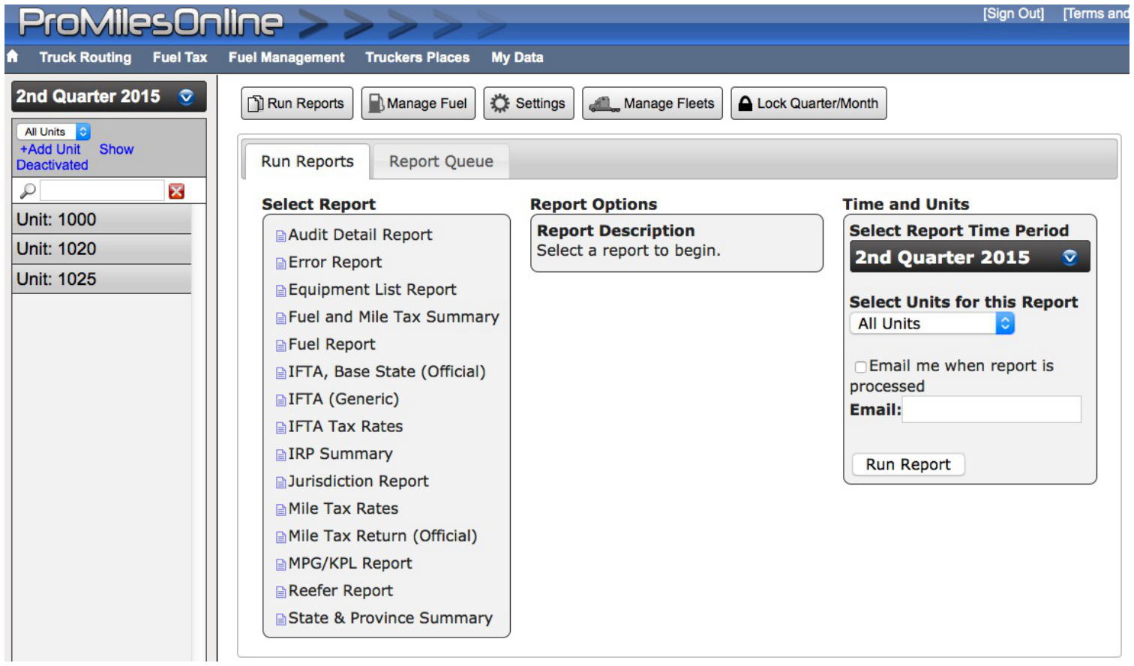Select the Audit Detail Report entry

pyautogui.click(x=360, y=235)
